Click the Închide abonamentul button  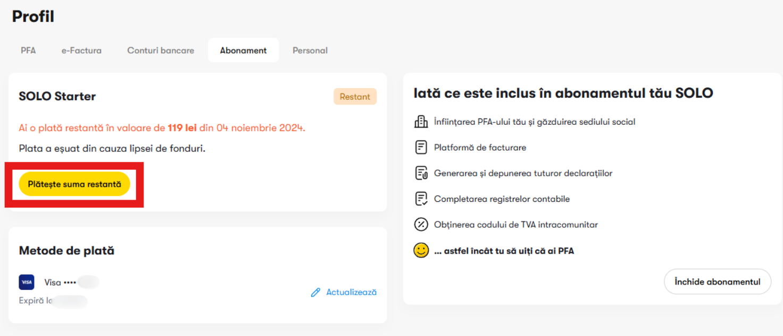coord(717,282)
